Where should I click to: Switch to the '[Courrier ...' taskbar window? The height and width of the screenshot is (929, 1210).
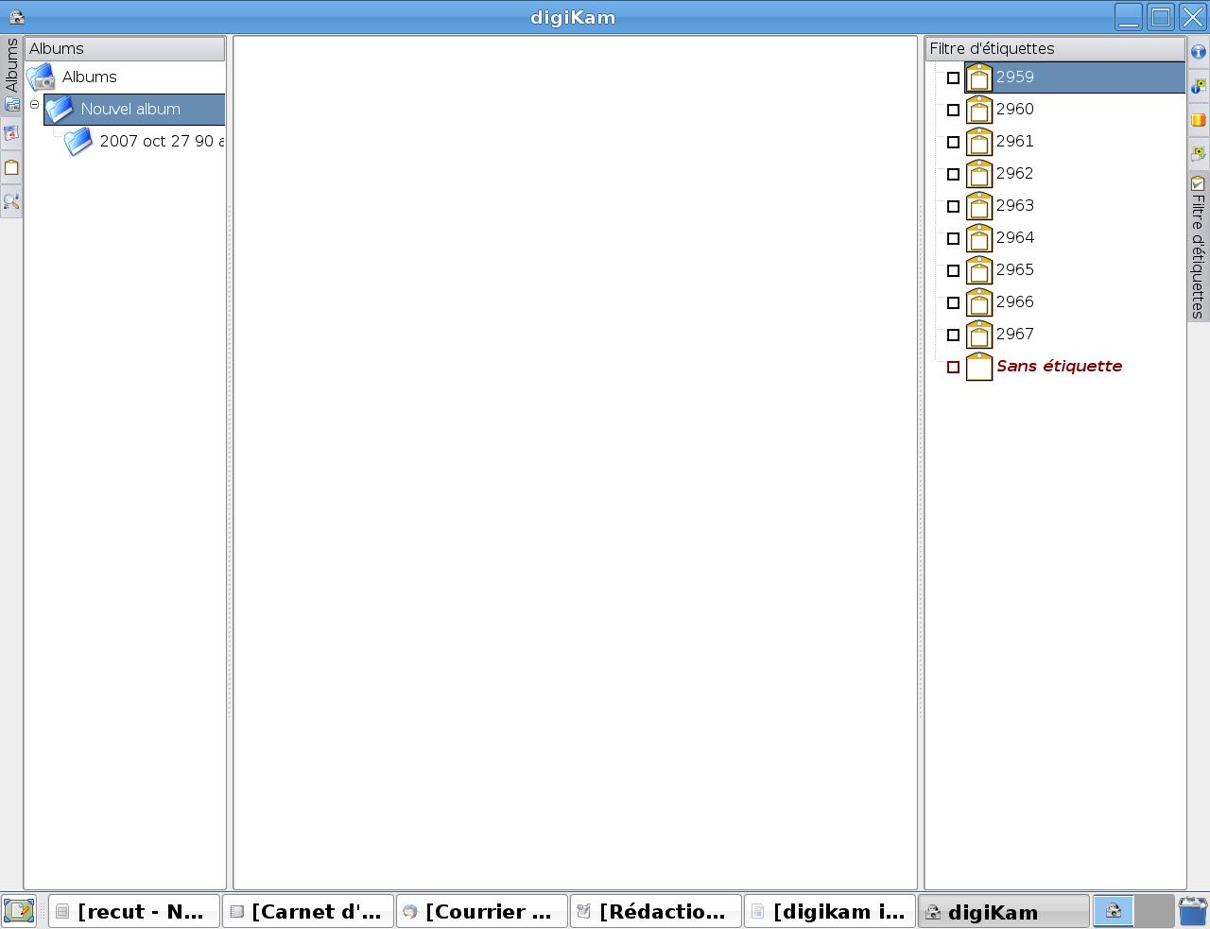coord(482,912)
